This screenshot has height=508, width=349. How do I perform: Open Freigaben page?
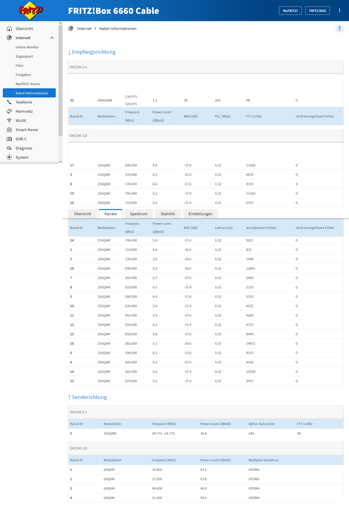pos(23,75)
